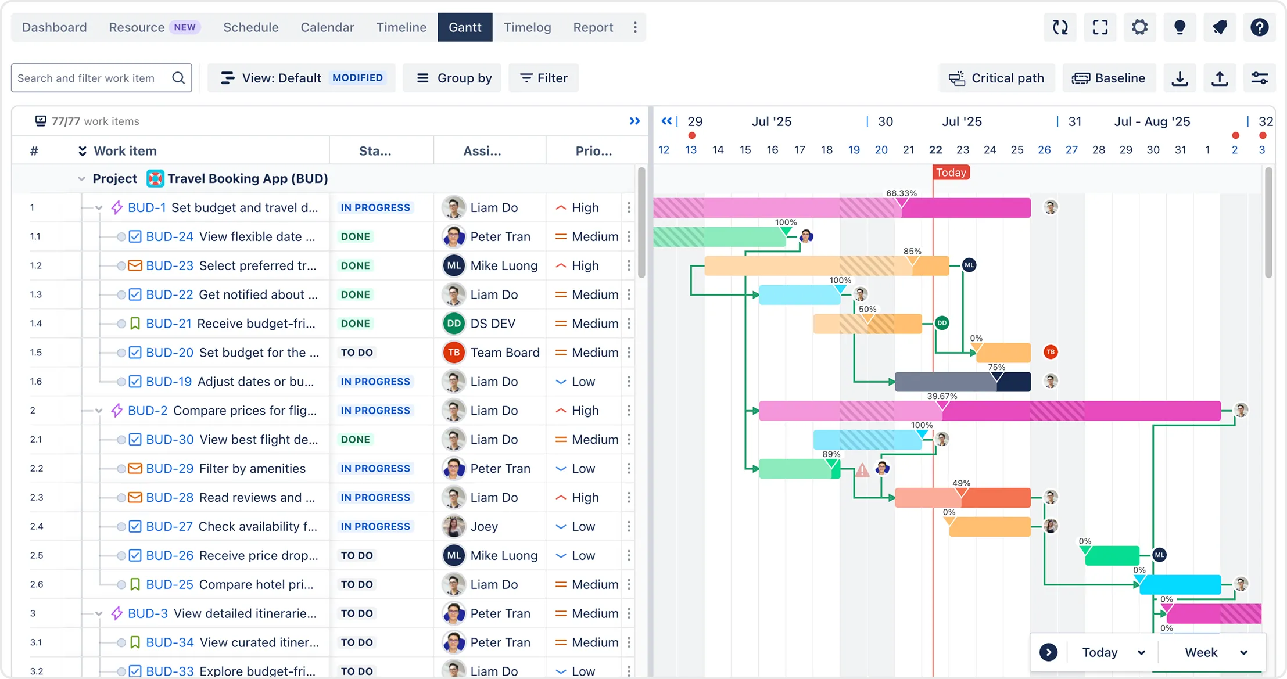This screenshot has height=679, width=1287.
Task: Select the radio circle for BUD-27
Action: (121, 526)
